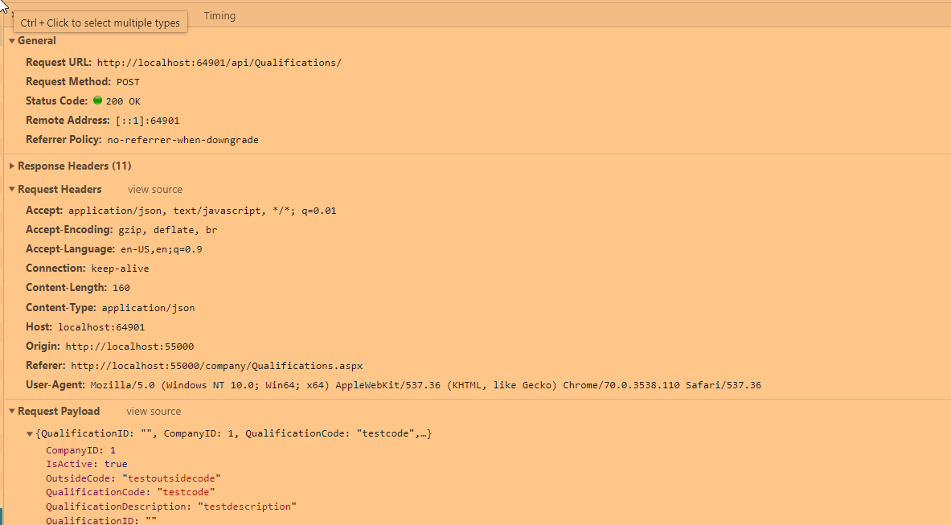Select the CompanyID payload entry
This screenshot has width=951, height=525.
click(80, 450)
